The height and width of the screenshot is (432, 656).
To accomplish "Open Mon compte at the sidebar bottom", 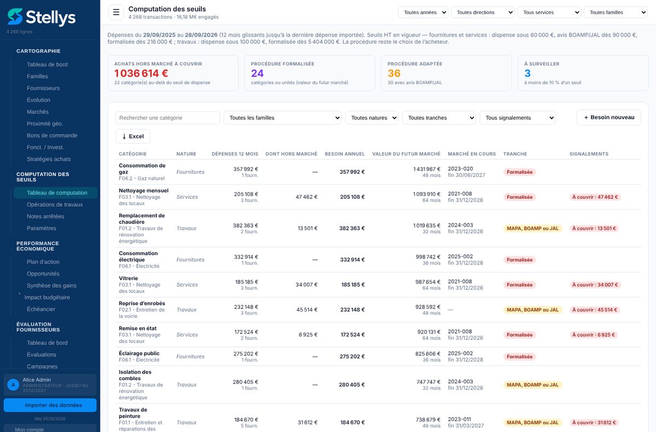I will point(50,429).
